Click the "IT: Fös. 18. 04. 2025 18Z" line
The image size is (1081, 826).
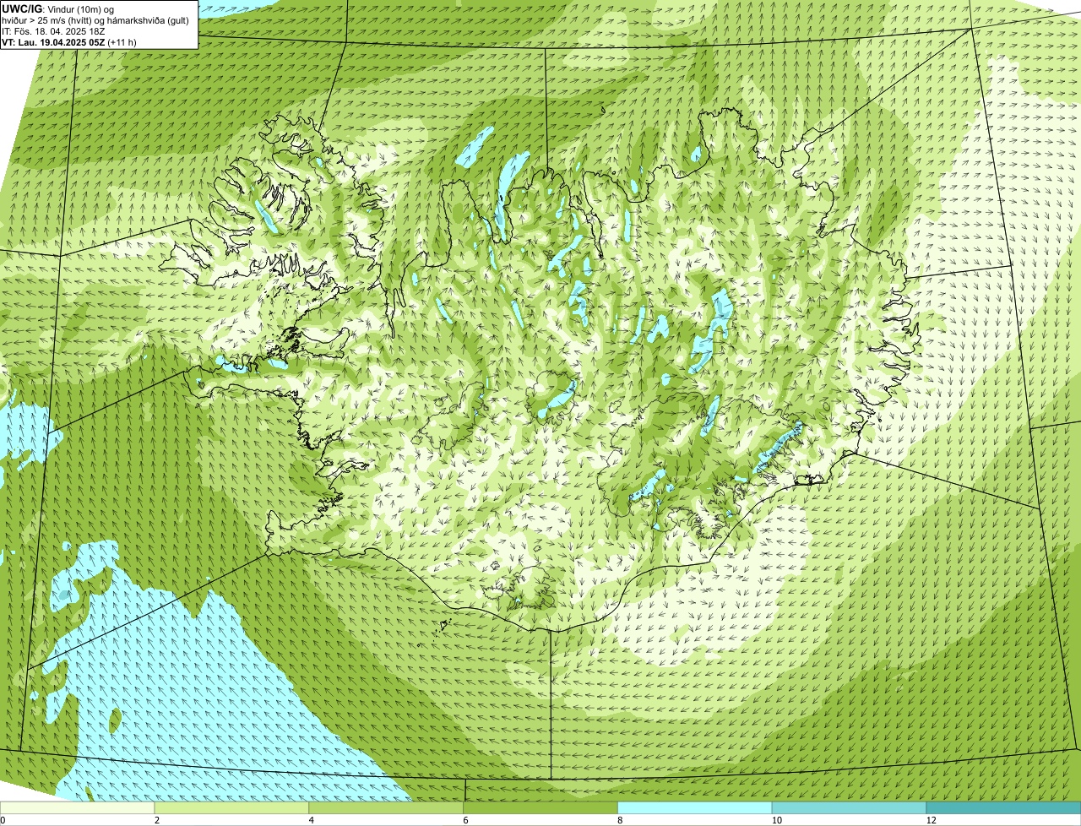(x=53, y=31)
